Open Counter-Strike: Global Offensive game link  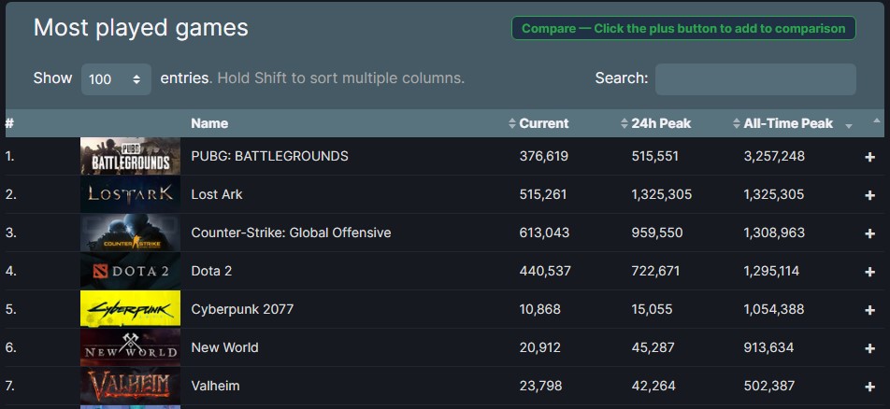tap(291, 233)
